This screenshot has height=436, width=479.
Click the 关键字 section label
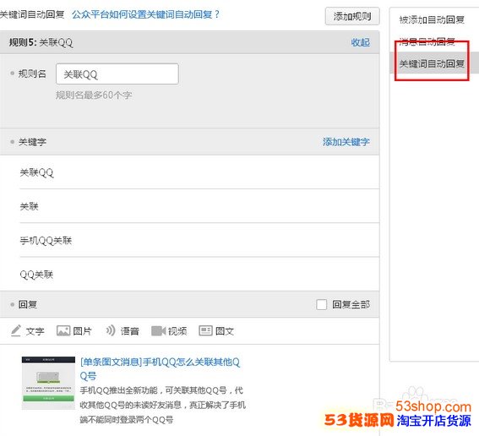(32, 142)
